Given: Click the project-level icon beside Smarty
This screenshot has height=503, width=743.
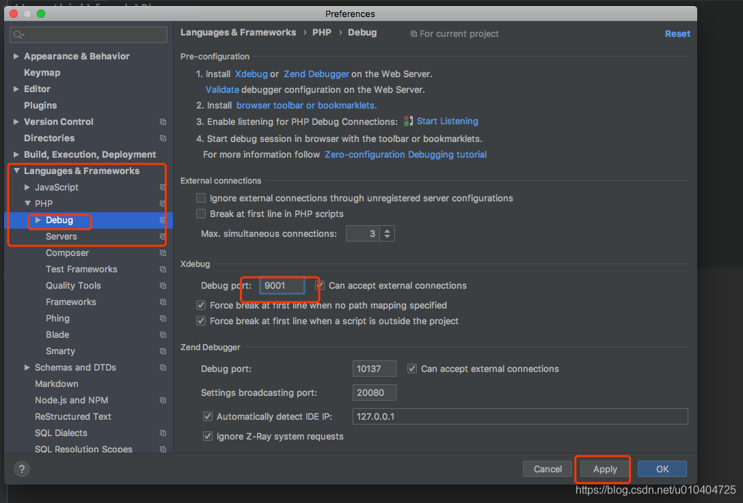Looking at the screenshot, I should pos(163,351).
